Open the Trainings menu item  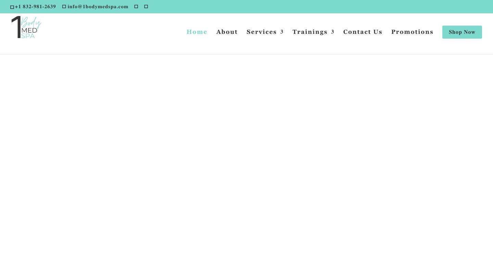click(310, 32)
